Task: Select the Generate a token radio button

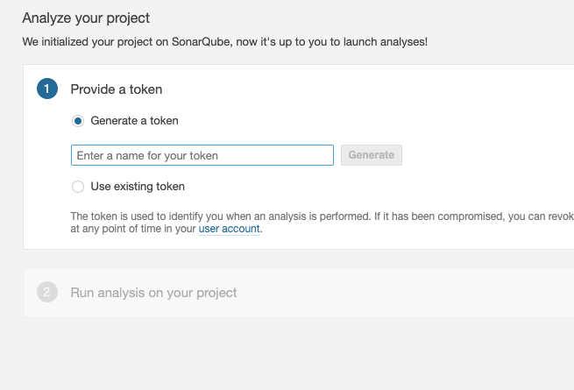Action: (x=78, y=121)
